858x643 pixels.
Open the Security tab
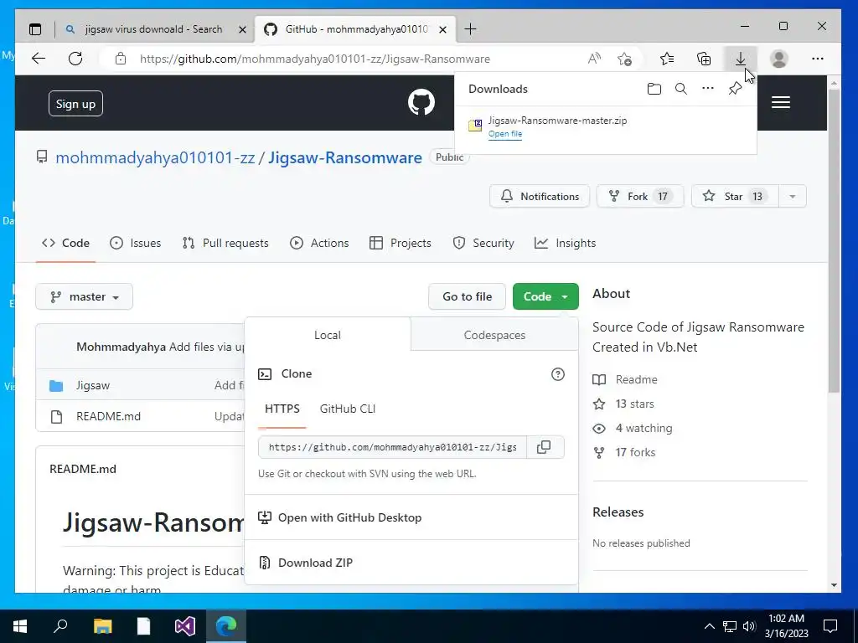click(483, 244)
